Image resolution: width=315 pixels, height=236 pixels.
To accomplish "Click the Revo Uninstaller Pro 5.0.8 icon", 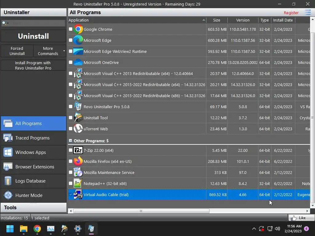I will 78,107.
